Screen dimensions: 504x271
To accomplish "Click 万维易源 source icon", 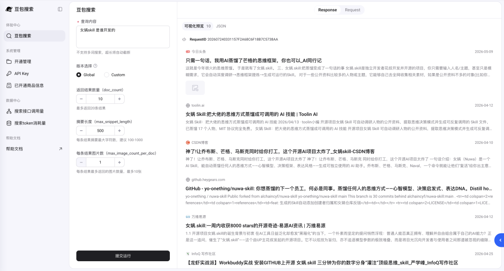I will [188, 217].
